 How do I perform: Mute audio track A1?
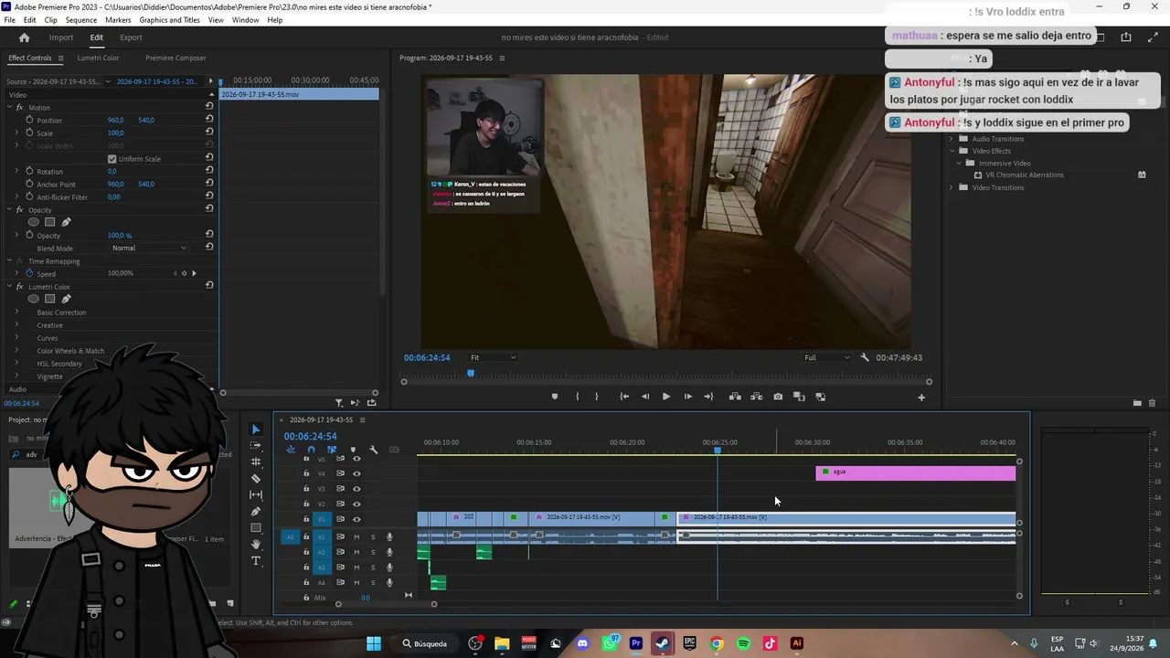click(x=356, y=536)
